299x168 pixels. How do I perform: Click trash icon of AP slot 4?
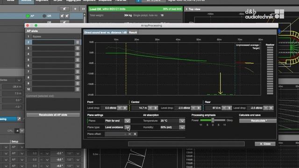[x=78, y=54]
